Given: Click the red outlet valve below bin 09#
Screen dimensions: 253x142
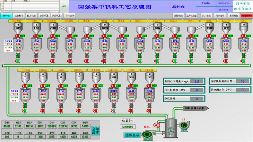Looking at the screenshot, I should [149, 111].
